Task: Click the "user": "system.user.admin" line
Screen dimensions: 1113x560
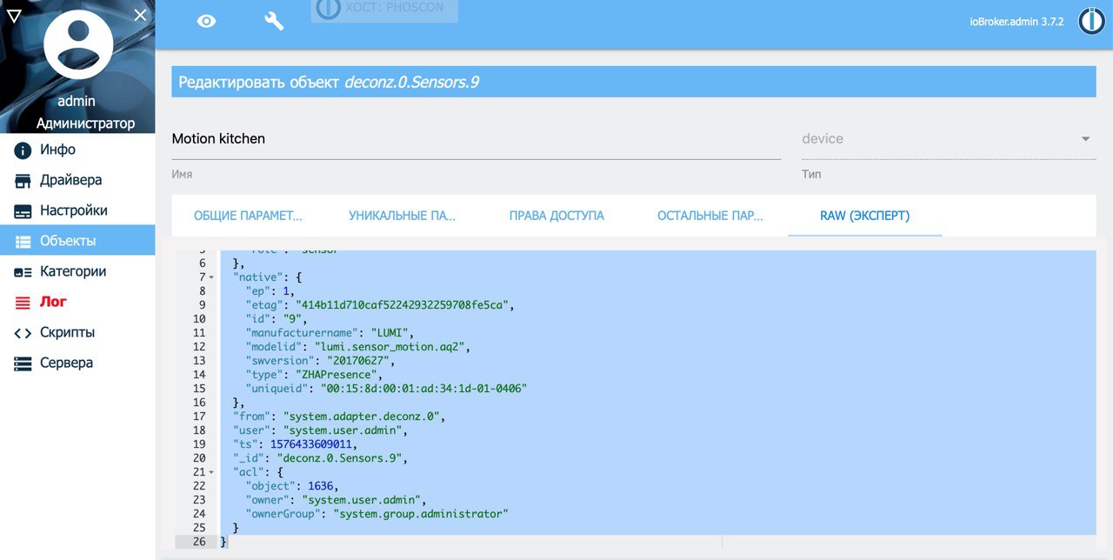Action: pyautogui.click(x=320, y=430)
